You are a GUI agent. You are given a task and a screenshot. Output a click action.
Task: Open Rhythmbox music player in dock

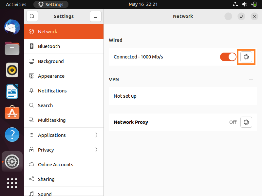tap(12, 70)
